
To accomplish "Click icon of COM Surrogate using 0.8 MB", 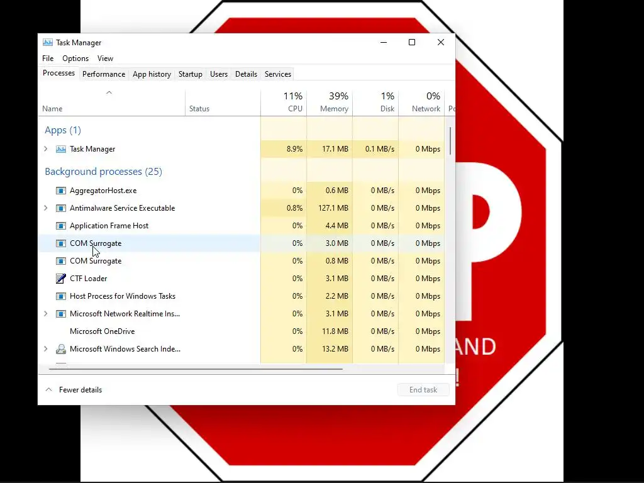I will pyautogui.click(x=61, y=261).
